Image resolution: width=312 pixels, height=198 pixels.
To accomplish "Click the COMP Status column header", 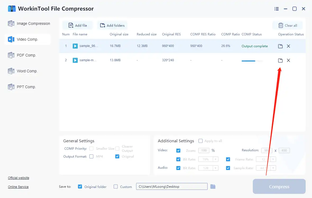I will tap(251, 34).
